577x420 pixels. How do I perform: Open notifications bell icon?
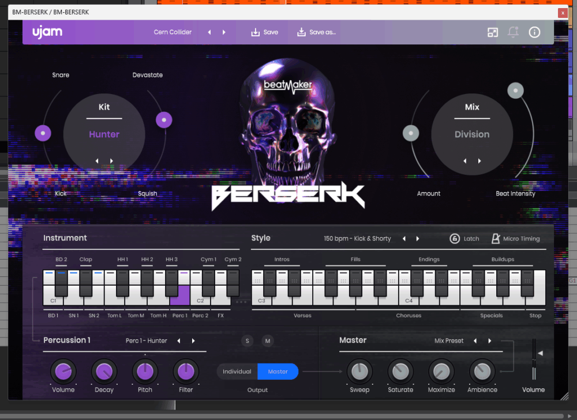[514, 32]
